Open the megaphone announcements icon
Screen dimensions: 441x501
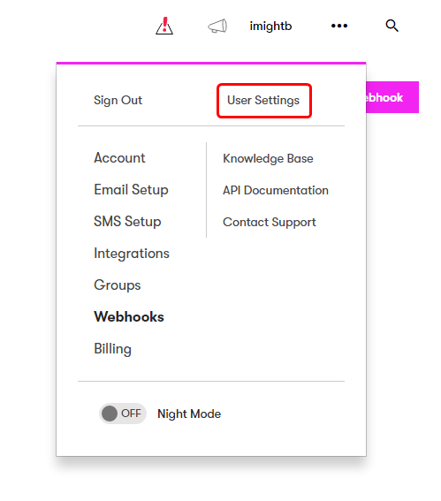217,26
